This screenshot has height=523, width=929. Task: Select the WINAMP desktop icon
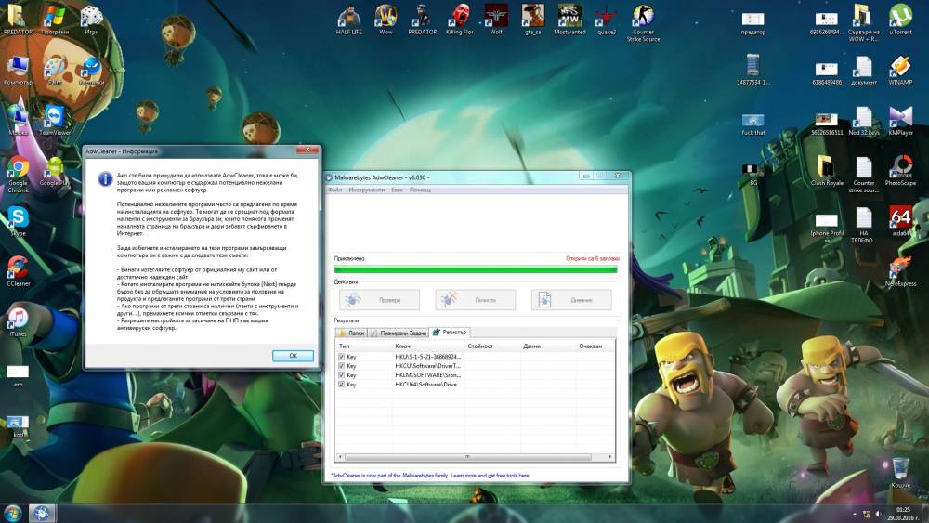[x=900, y=70]
